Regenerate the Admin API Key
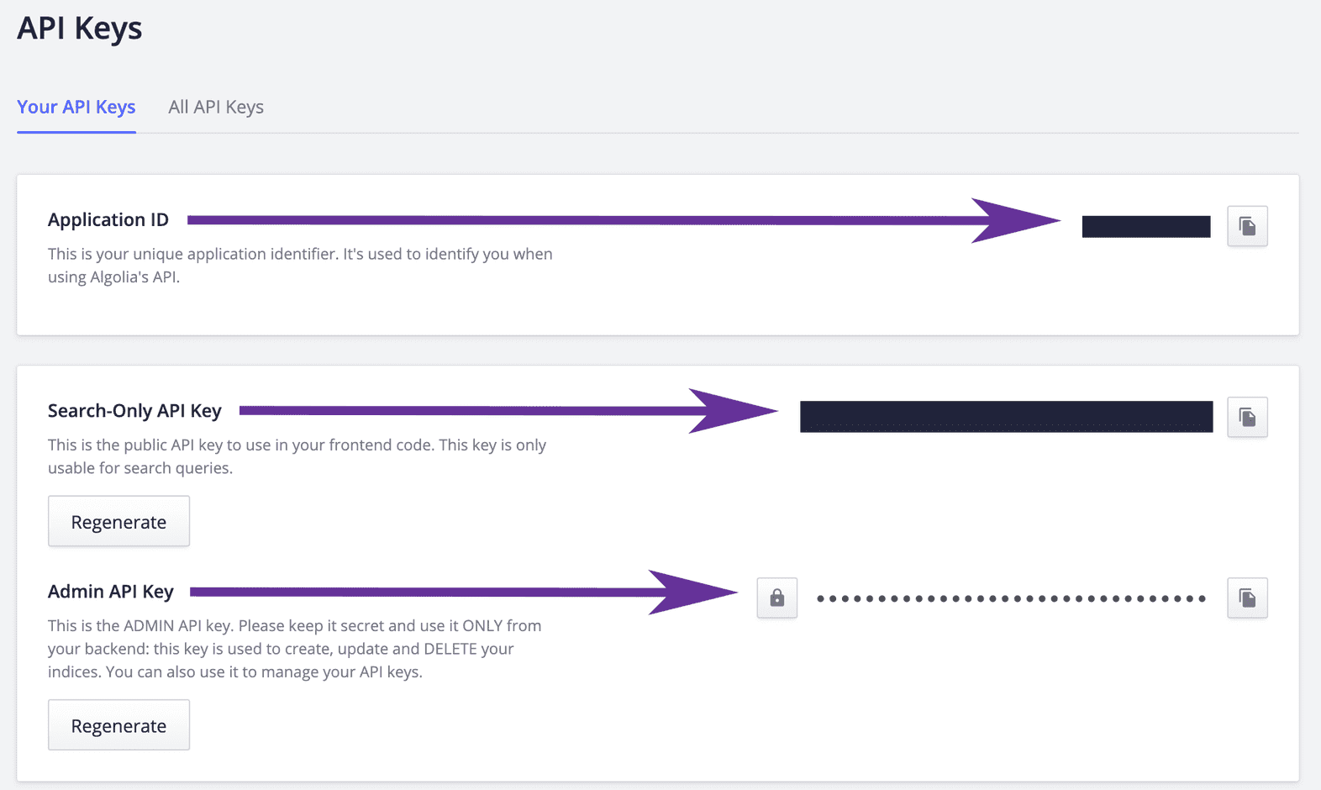The height and width of the screenshot is (790, 1321). click(x=118, y=725)
